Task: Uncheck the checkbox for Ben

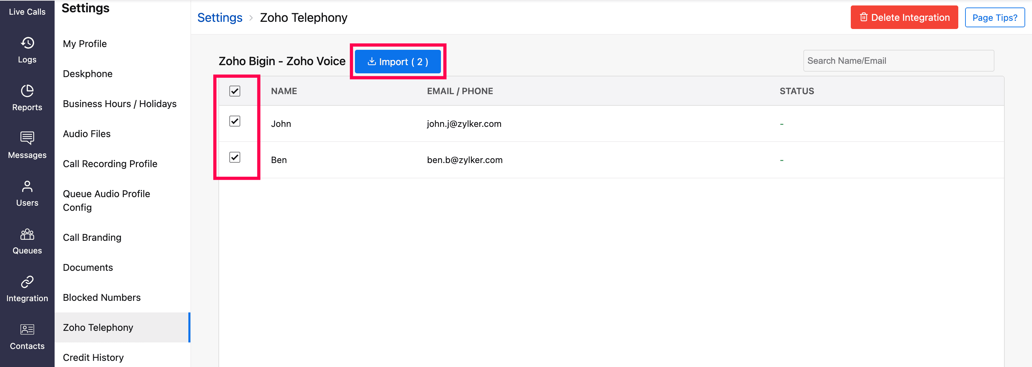Action: coord(235,157)
